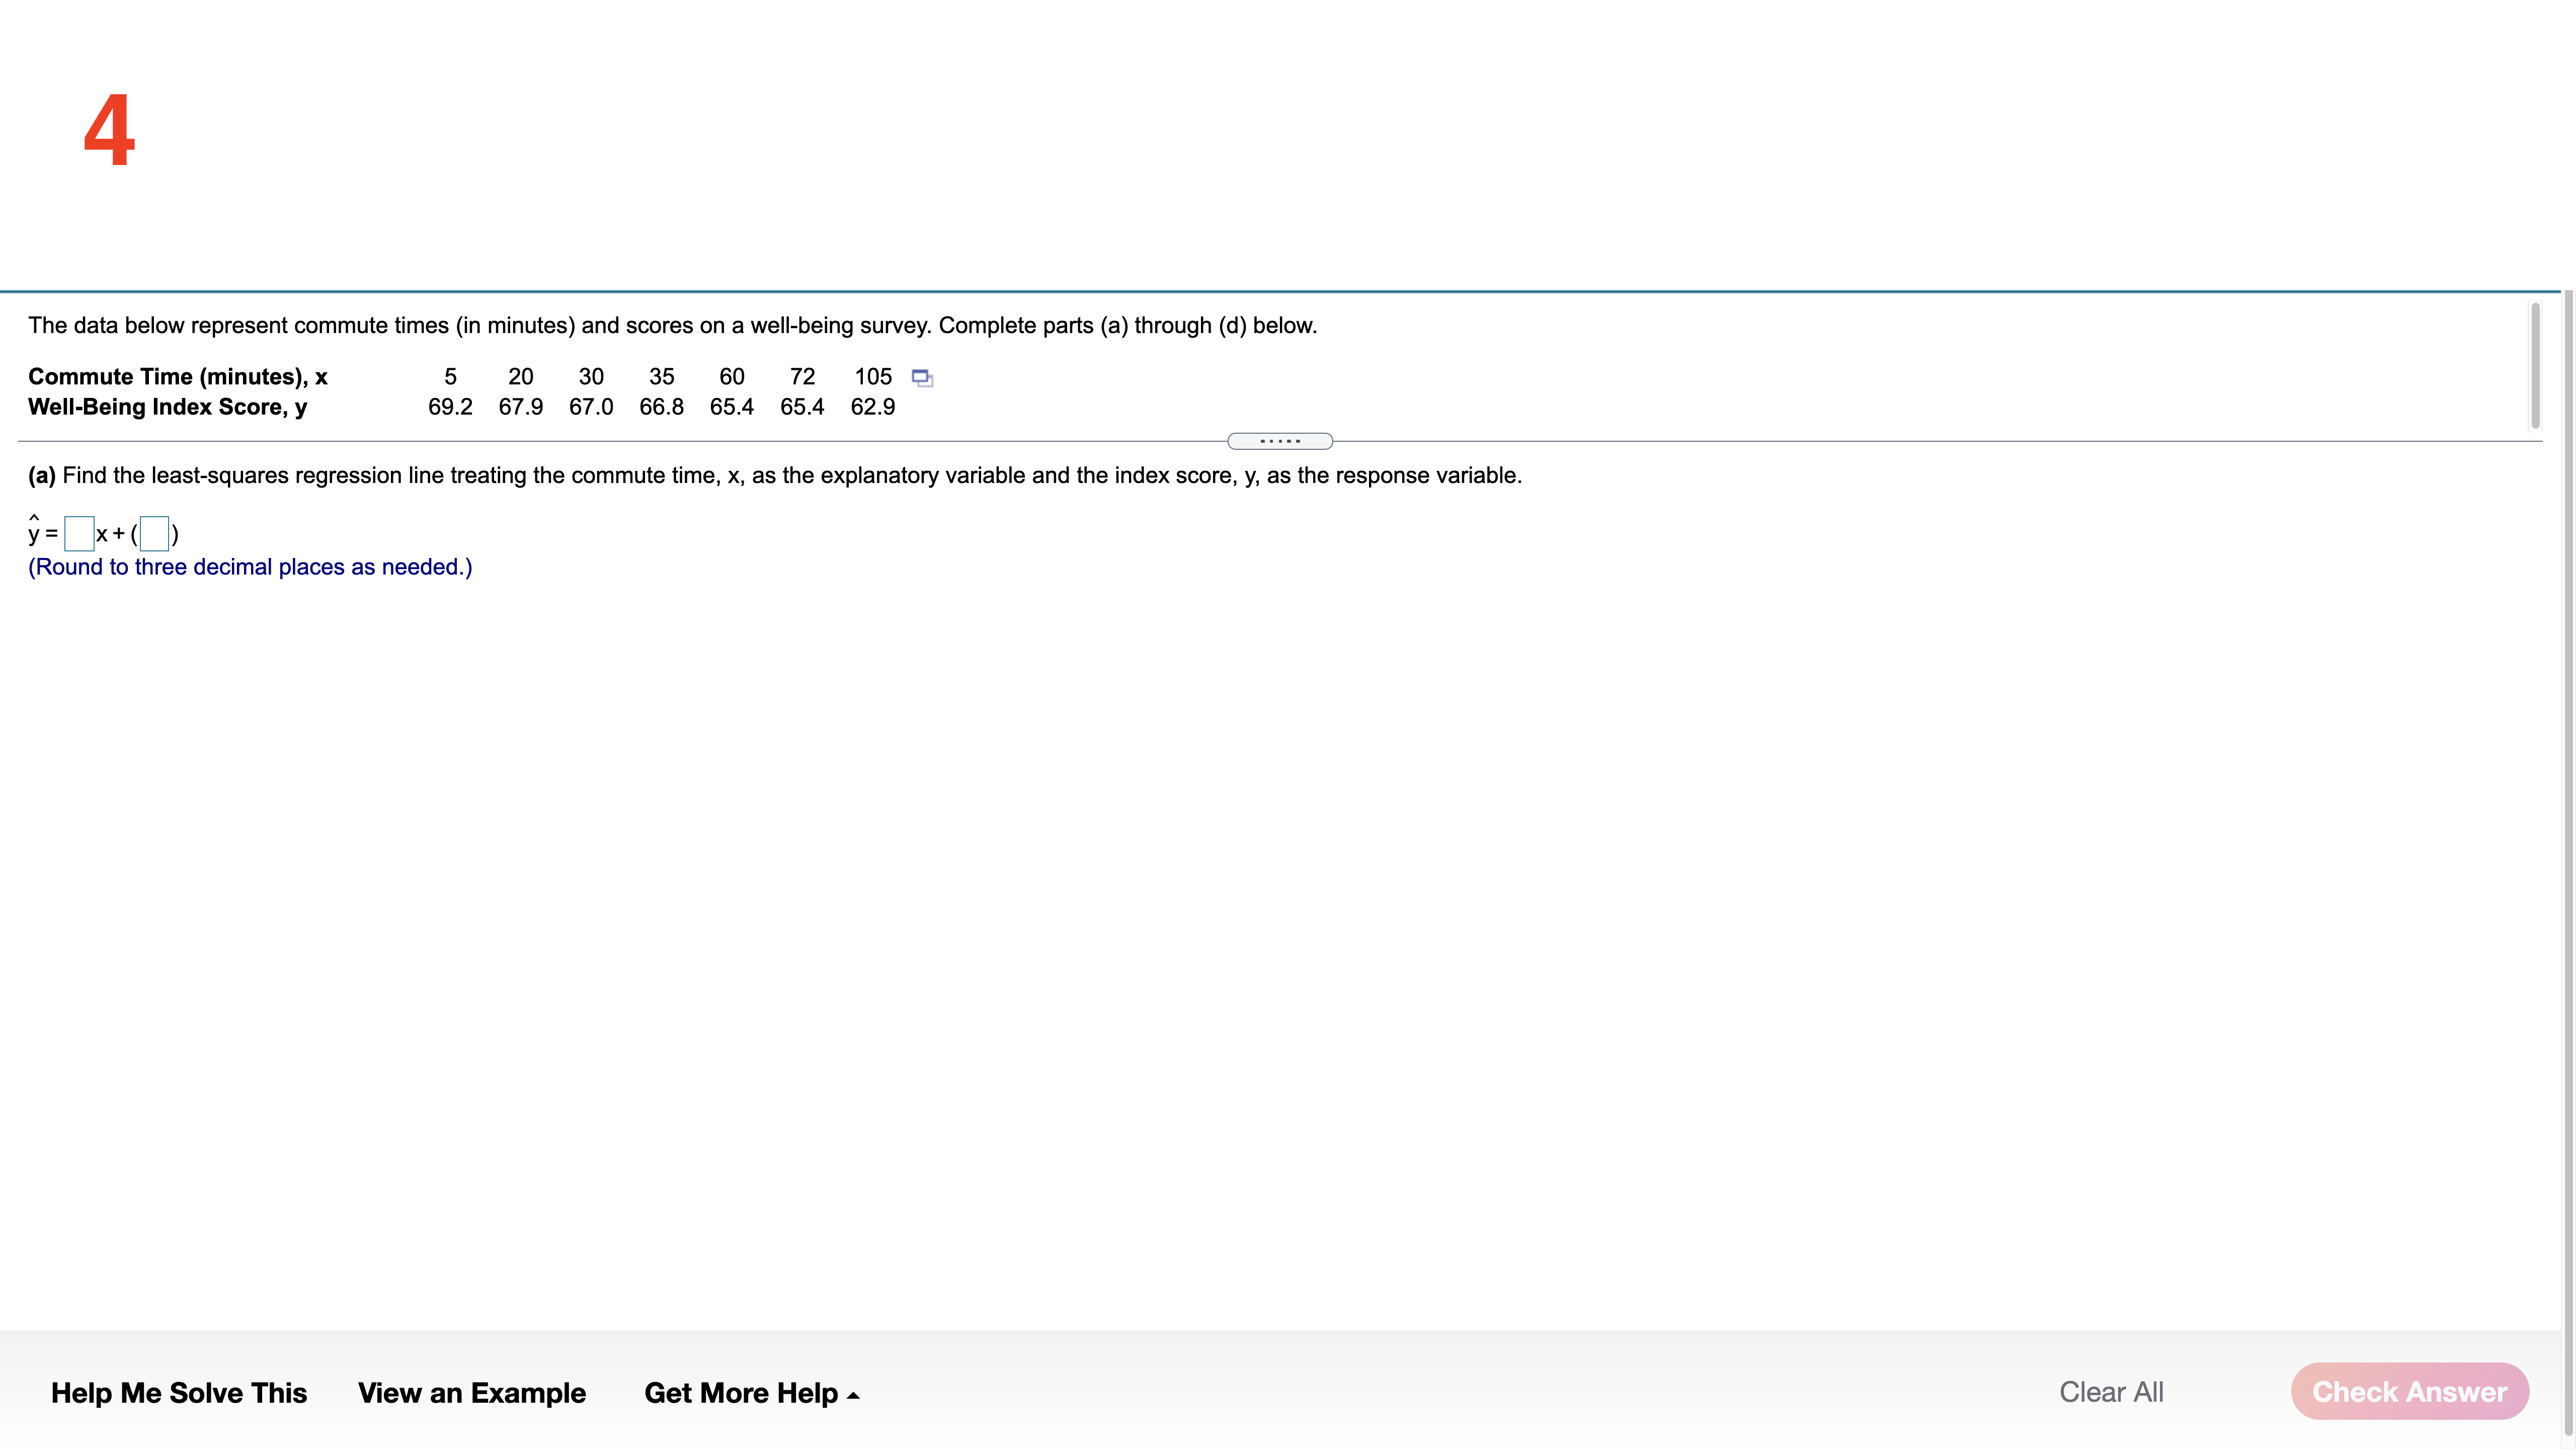This screenshot has width=2576, height=1449.
Task: Click the blue rounding instruction text
Action: click(250, 567)
